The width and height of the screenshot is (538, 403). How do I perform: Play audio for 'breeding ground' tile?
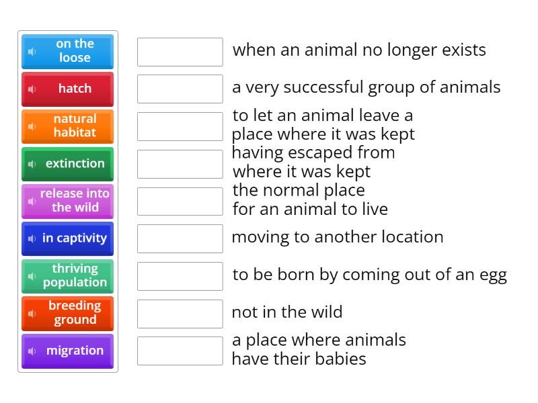[x=32, y=314]
